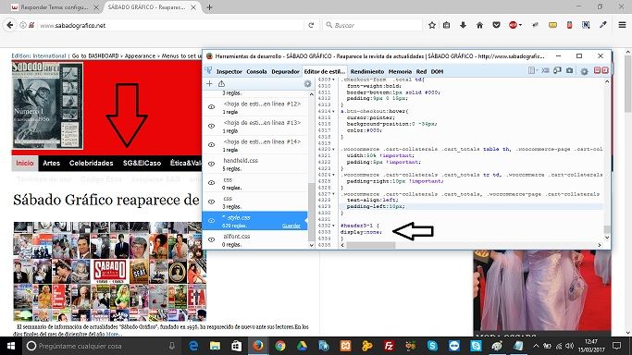632x355 pixels.
Task: Switch to the Memoria tab
Action: 400,71
